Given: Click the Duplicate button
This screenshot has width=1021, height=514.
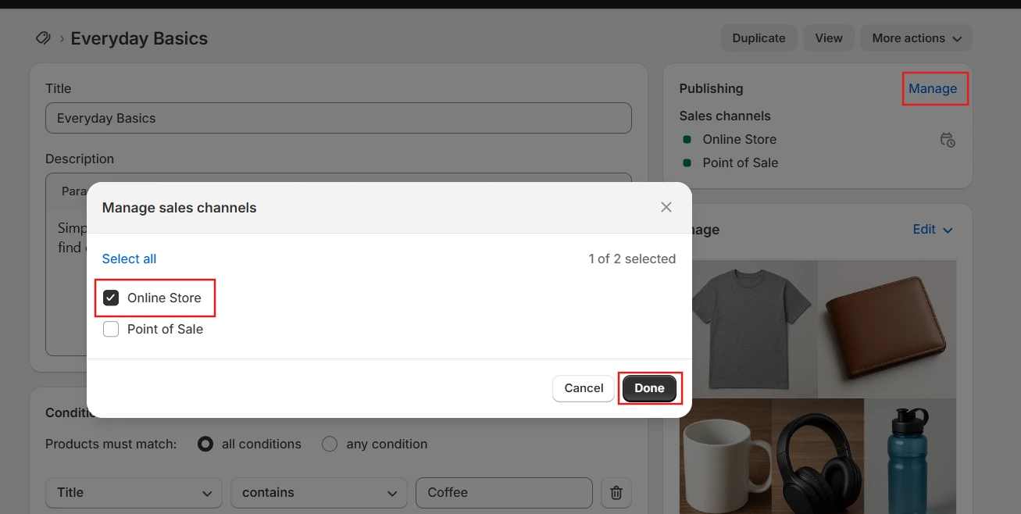Looking at the screenshot, I should pyautogui.click(x=759, y=38).
